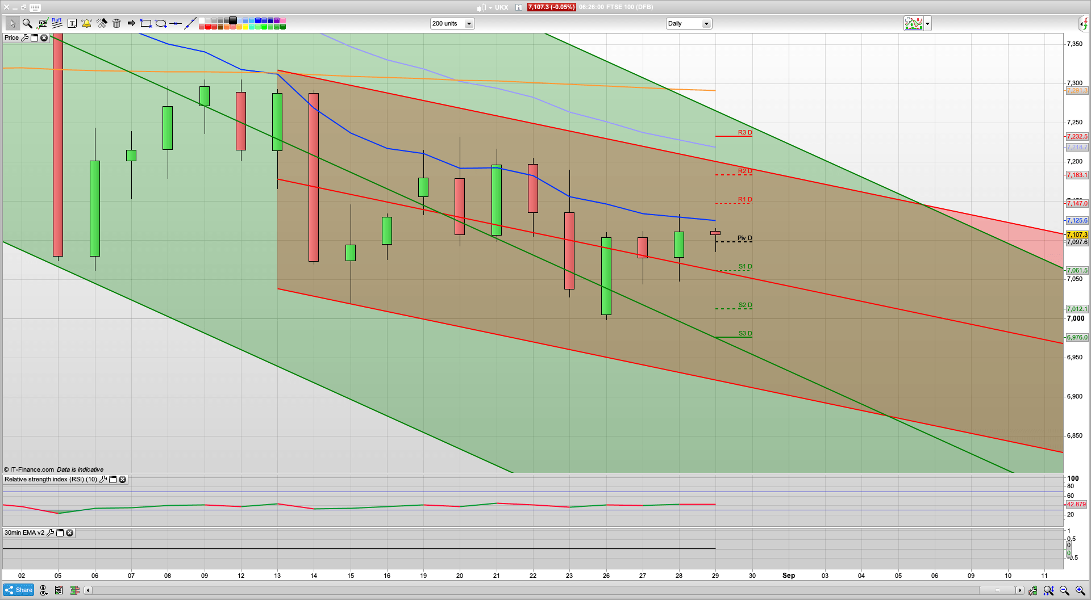Open the indicators and backtest tool
Image resolution: width=1091 pixels, height=600 pixels.
pyautogui.click(x=43, y=23)
